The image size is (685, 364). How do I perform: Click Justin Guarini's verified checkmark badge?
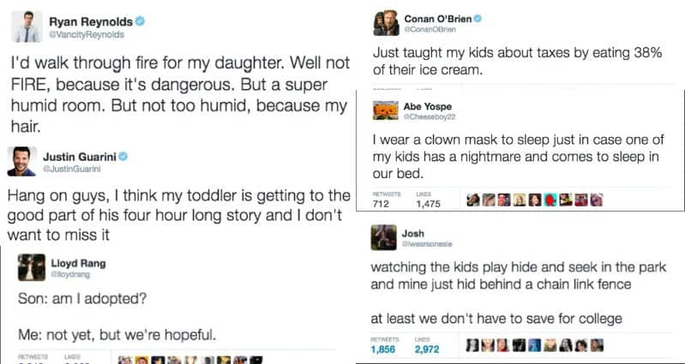(123, 156)
